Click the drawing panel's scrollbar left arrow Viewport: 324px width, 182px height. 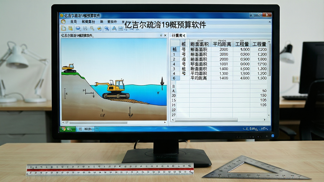[63, 122]
